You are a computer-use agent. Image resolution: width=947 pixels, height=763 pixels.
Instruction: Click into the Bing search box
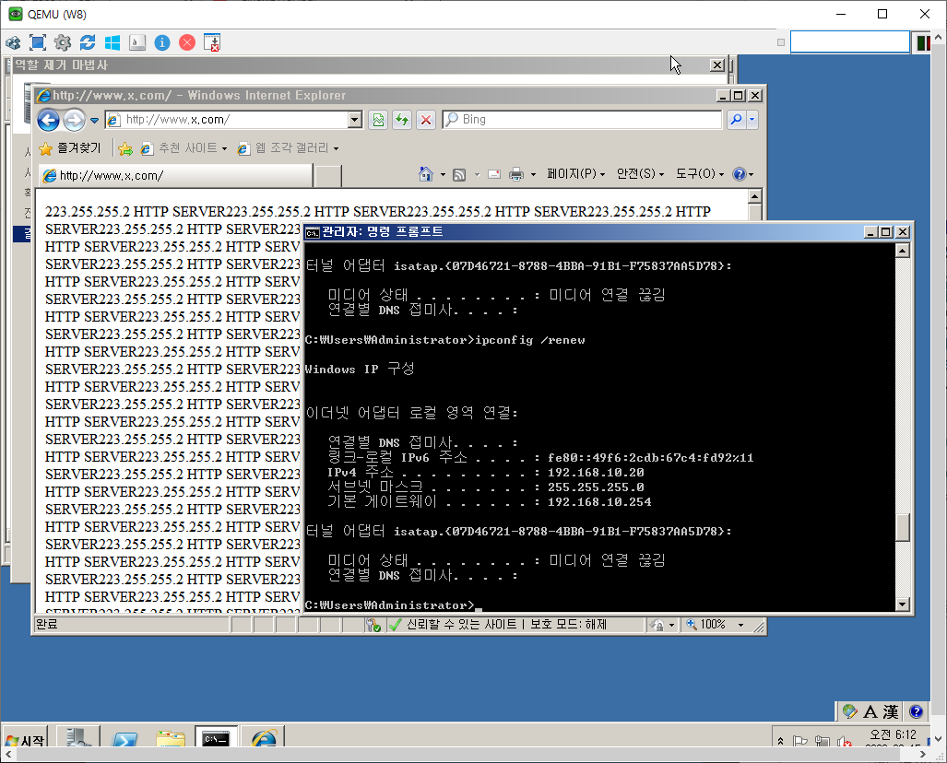coord(582,120)
